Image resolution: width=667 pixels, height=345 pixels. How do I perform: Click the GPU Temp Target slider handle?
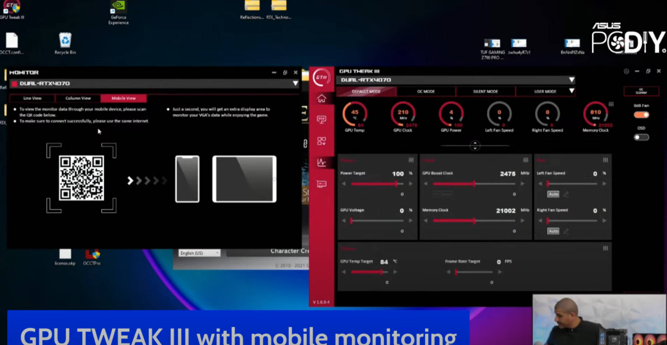tap(382, 272)
